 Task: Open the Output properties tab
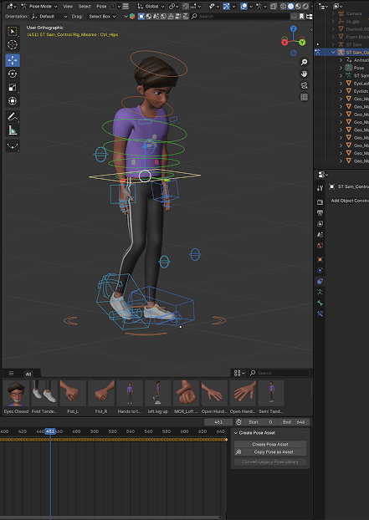(320, 212)
